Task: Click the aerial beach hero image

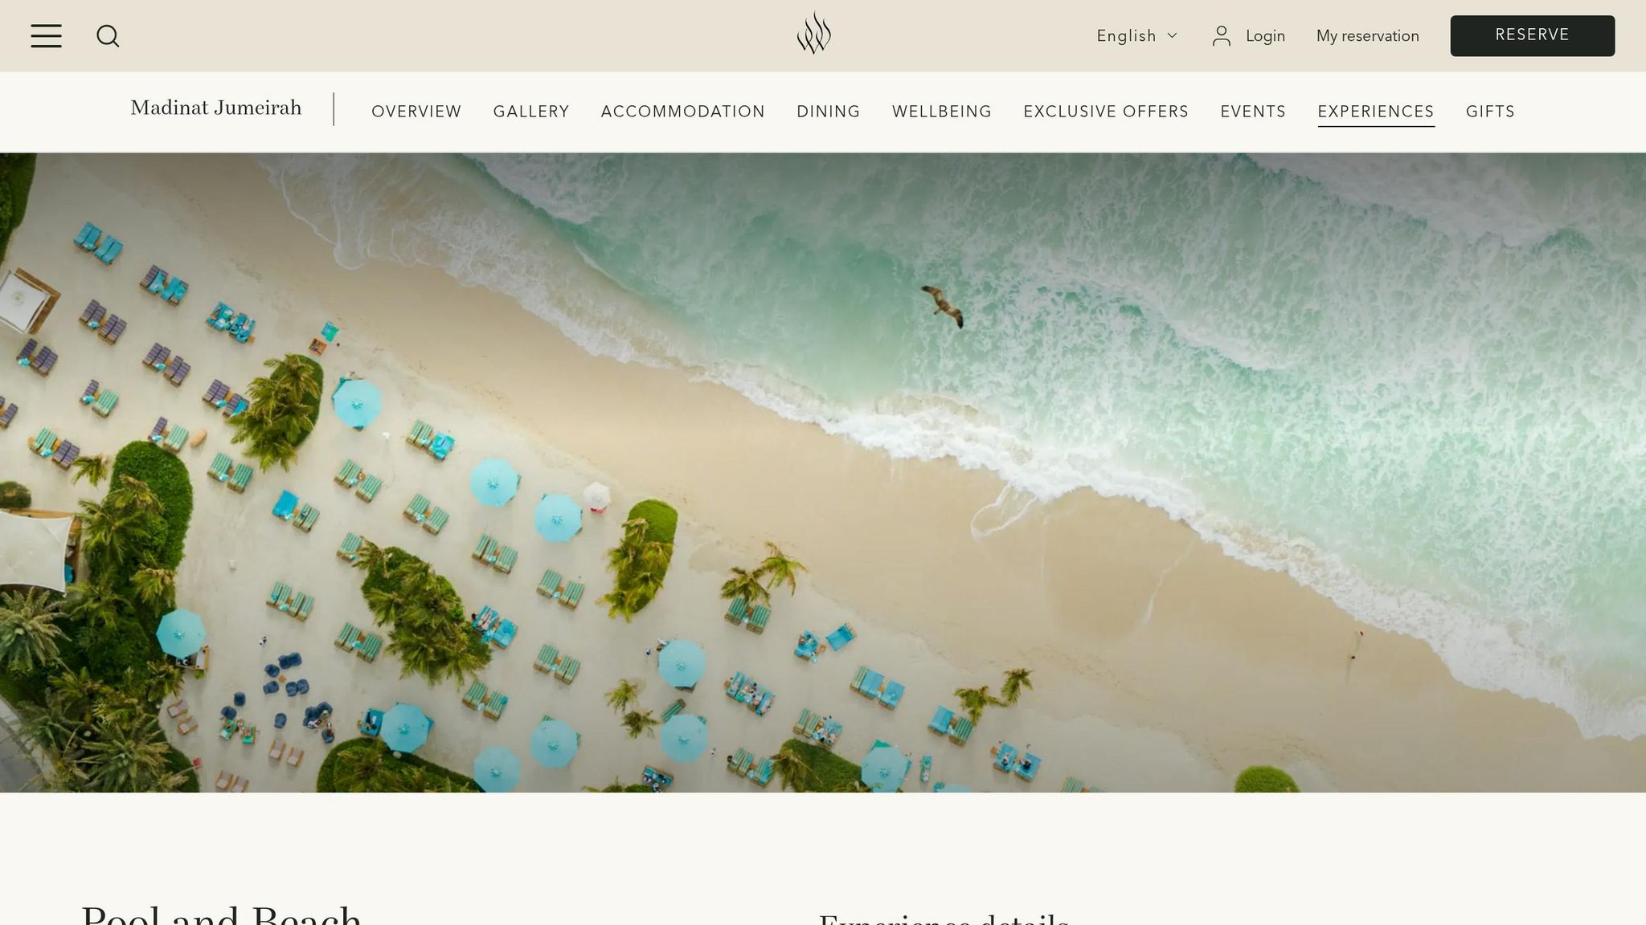Action: tap(823, 472)
